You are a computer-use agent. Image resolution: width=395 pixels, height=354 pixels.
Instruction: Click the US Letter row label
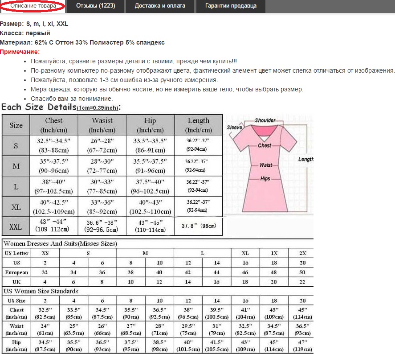[16, 253]
